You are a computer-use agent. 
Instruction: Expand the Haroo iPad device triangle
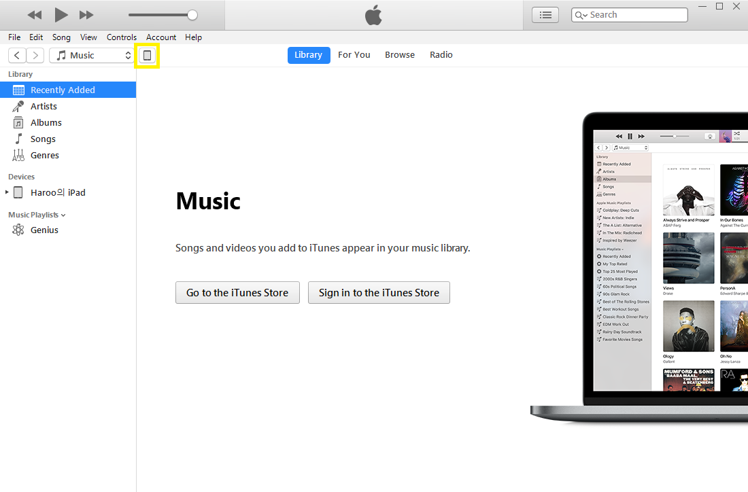(7, 192)
